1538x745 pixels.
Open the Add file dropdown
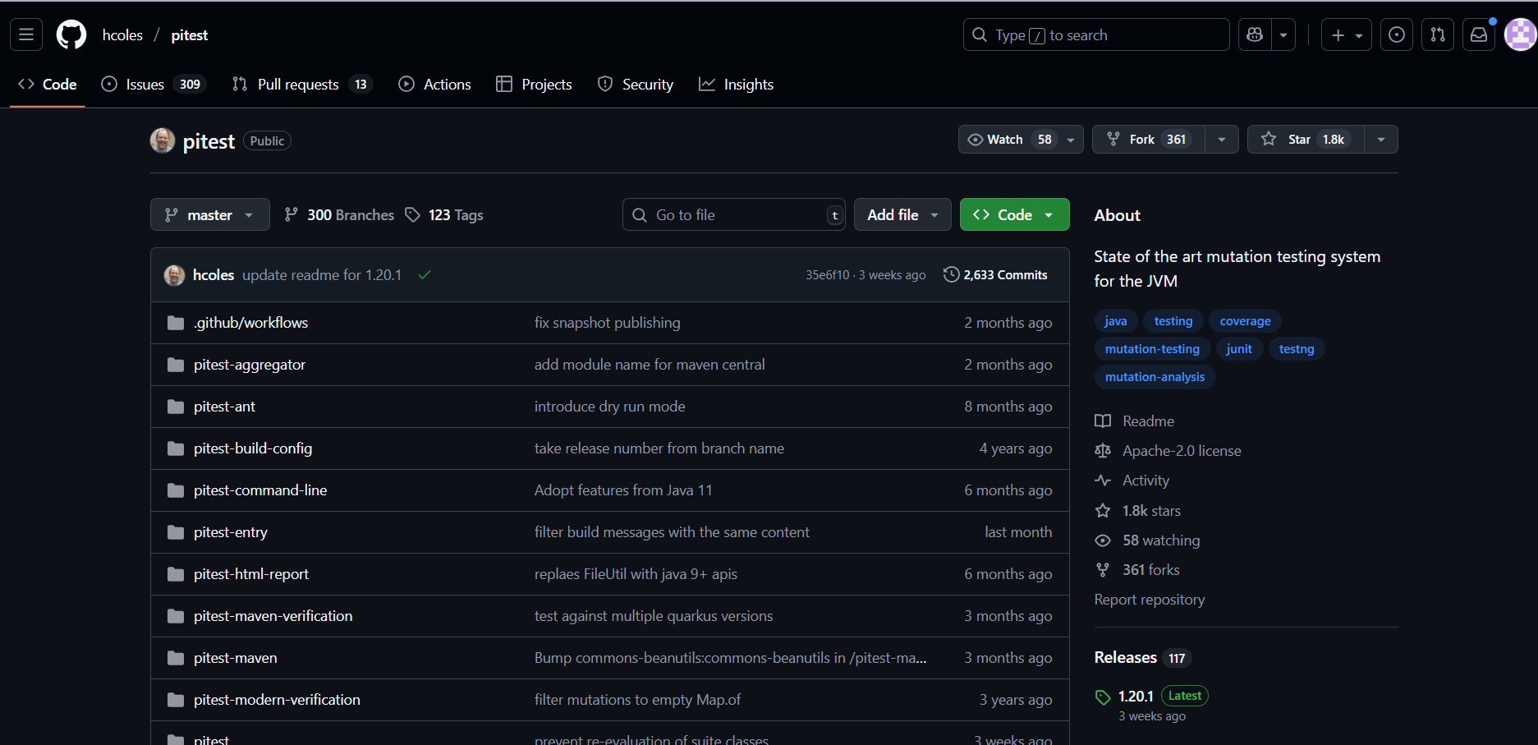point(902,214)
